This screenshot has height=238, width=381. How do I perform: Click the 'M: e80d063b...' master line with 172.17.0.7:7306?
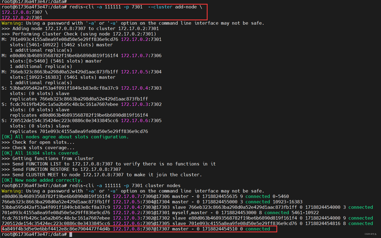point(82,56)
